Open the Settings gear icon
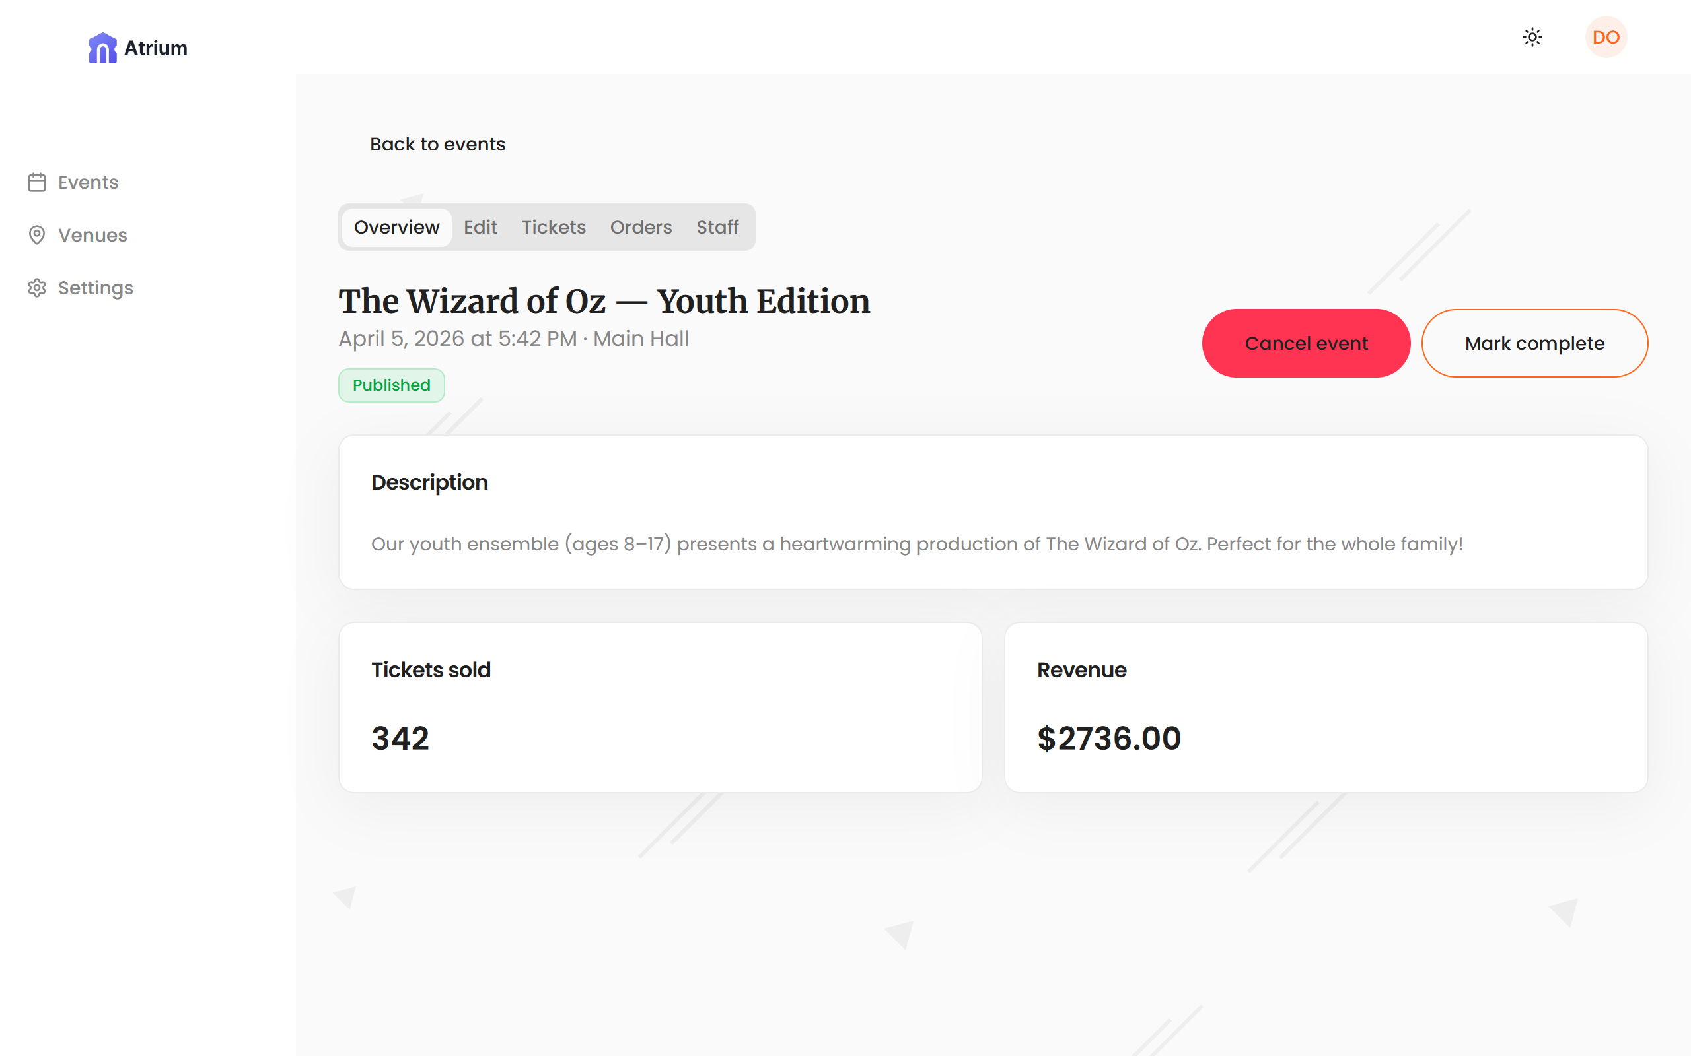This screenshot has height=1056, width=1691. pyautogui.click(x=37, y=288)
